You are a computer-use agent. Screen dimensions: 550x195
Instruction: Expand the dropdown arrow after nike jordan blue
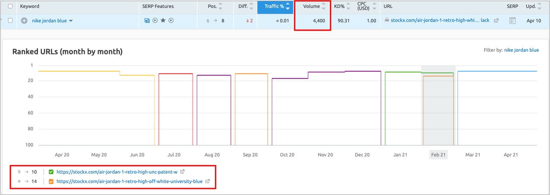pos(71,21)
